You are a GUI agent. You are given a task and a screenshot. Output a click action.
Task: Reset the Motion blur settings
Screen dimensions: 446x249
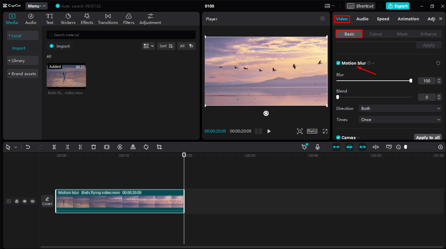point(438,63)
